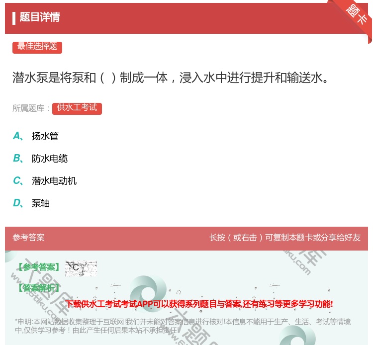Select option D 泵轴
Viewport: 373px width, 345px height.
(31, 203)
